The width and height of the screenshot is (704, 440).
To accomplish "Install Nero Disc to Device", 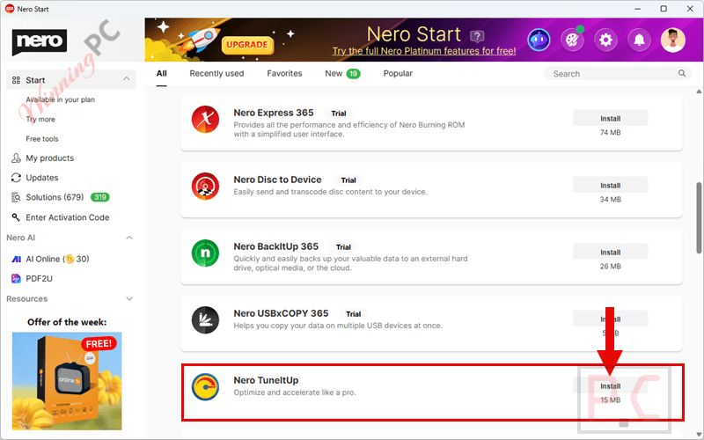I will click(610, 186).
